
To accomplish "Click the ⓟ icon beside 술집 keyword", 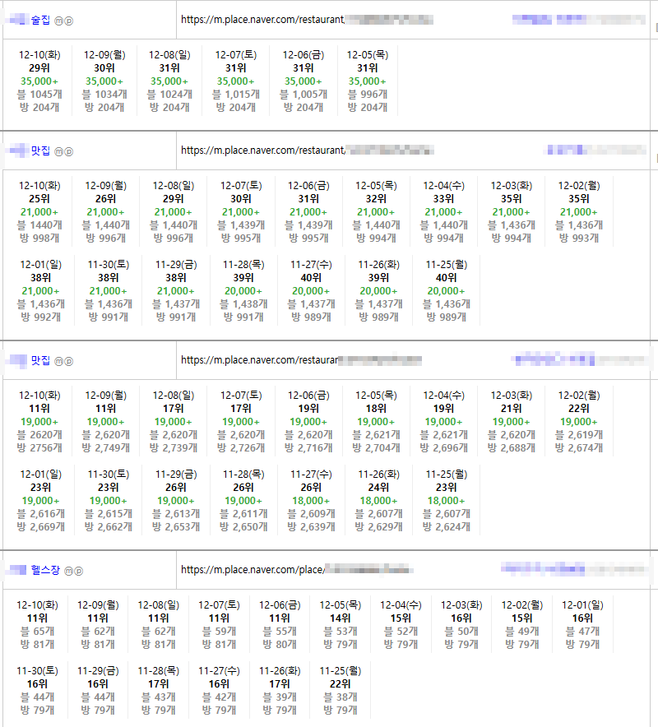I will 68,19.
